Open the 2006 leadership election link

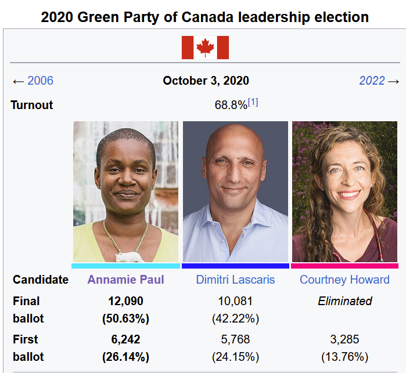tap(41, 81)
